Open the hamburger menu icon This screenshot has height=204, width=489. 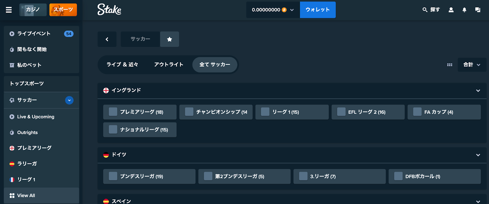click(x=9, y=10)
